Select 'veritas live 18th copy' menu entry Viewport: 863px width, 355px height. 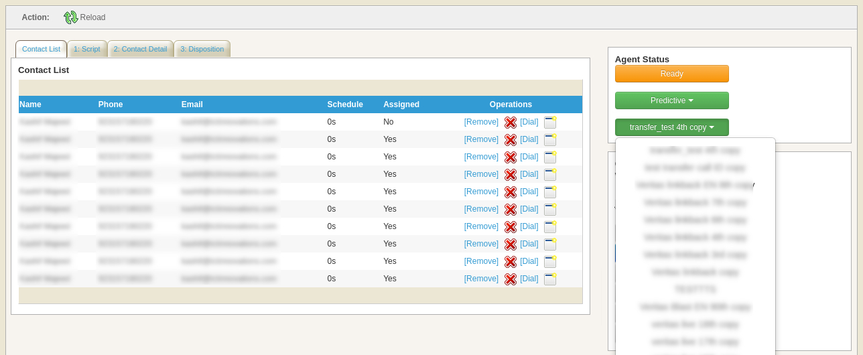pyautogui.click(x=695, y=324)
